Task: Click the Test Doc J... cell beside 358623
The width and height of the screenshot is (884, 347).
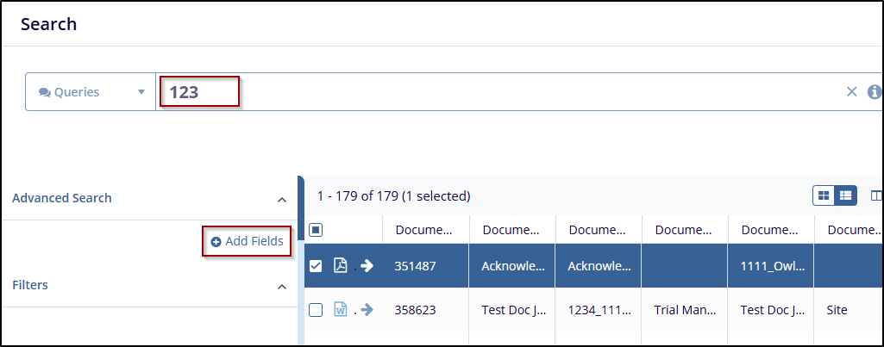Action: pos(512,309)
